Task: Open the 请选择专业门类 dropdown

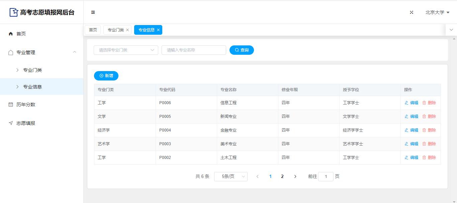Action: coord(126,50)
